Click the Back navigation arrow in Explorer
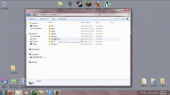 pos(28,15)
